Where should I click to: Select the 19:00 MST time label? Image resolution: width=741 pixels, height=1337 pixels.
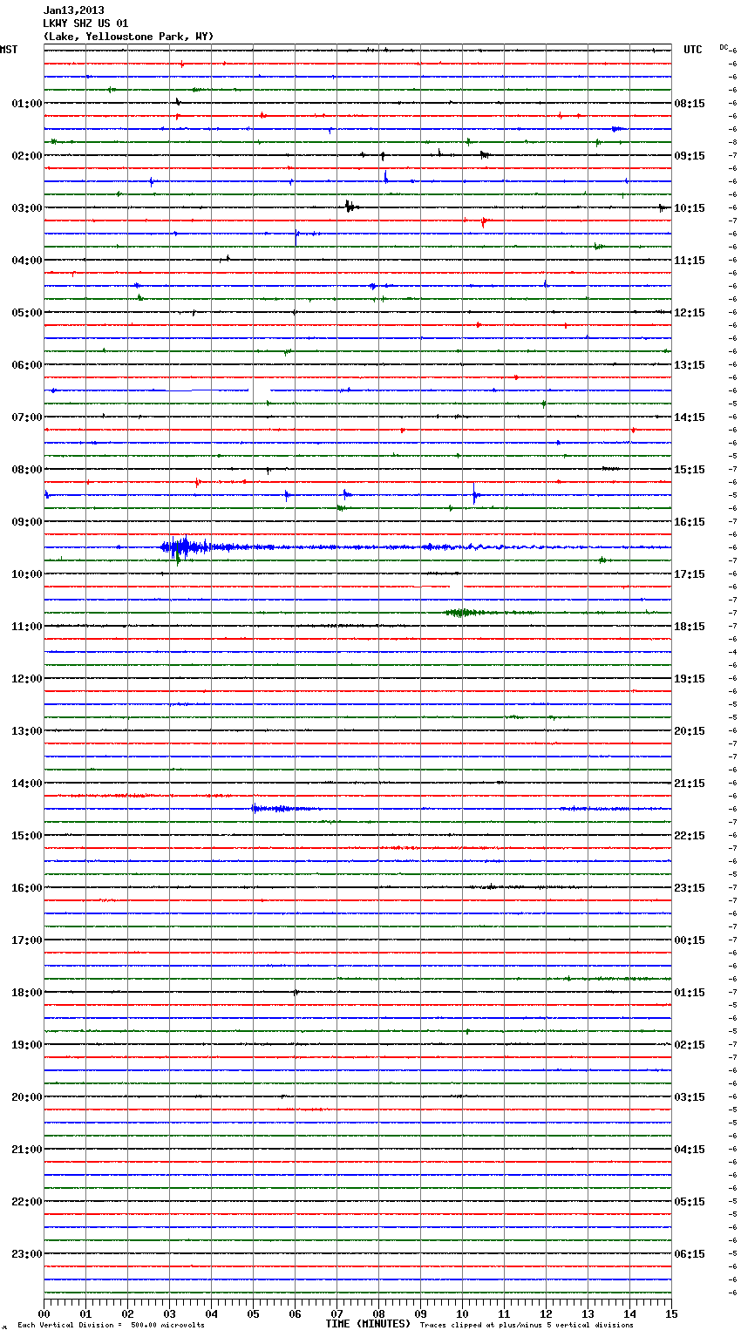[27, 1045]
